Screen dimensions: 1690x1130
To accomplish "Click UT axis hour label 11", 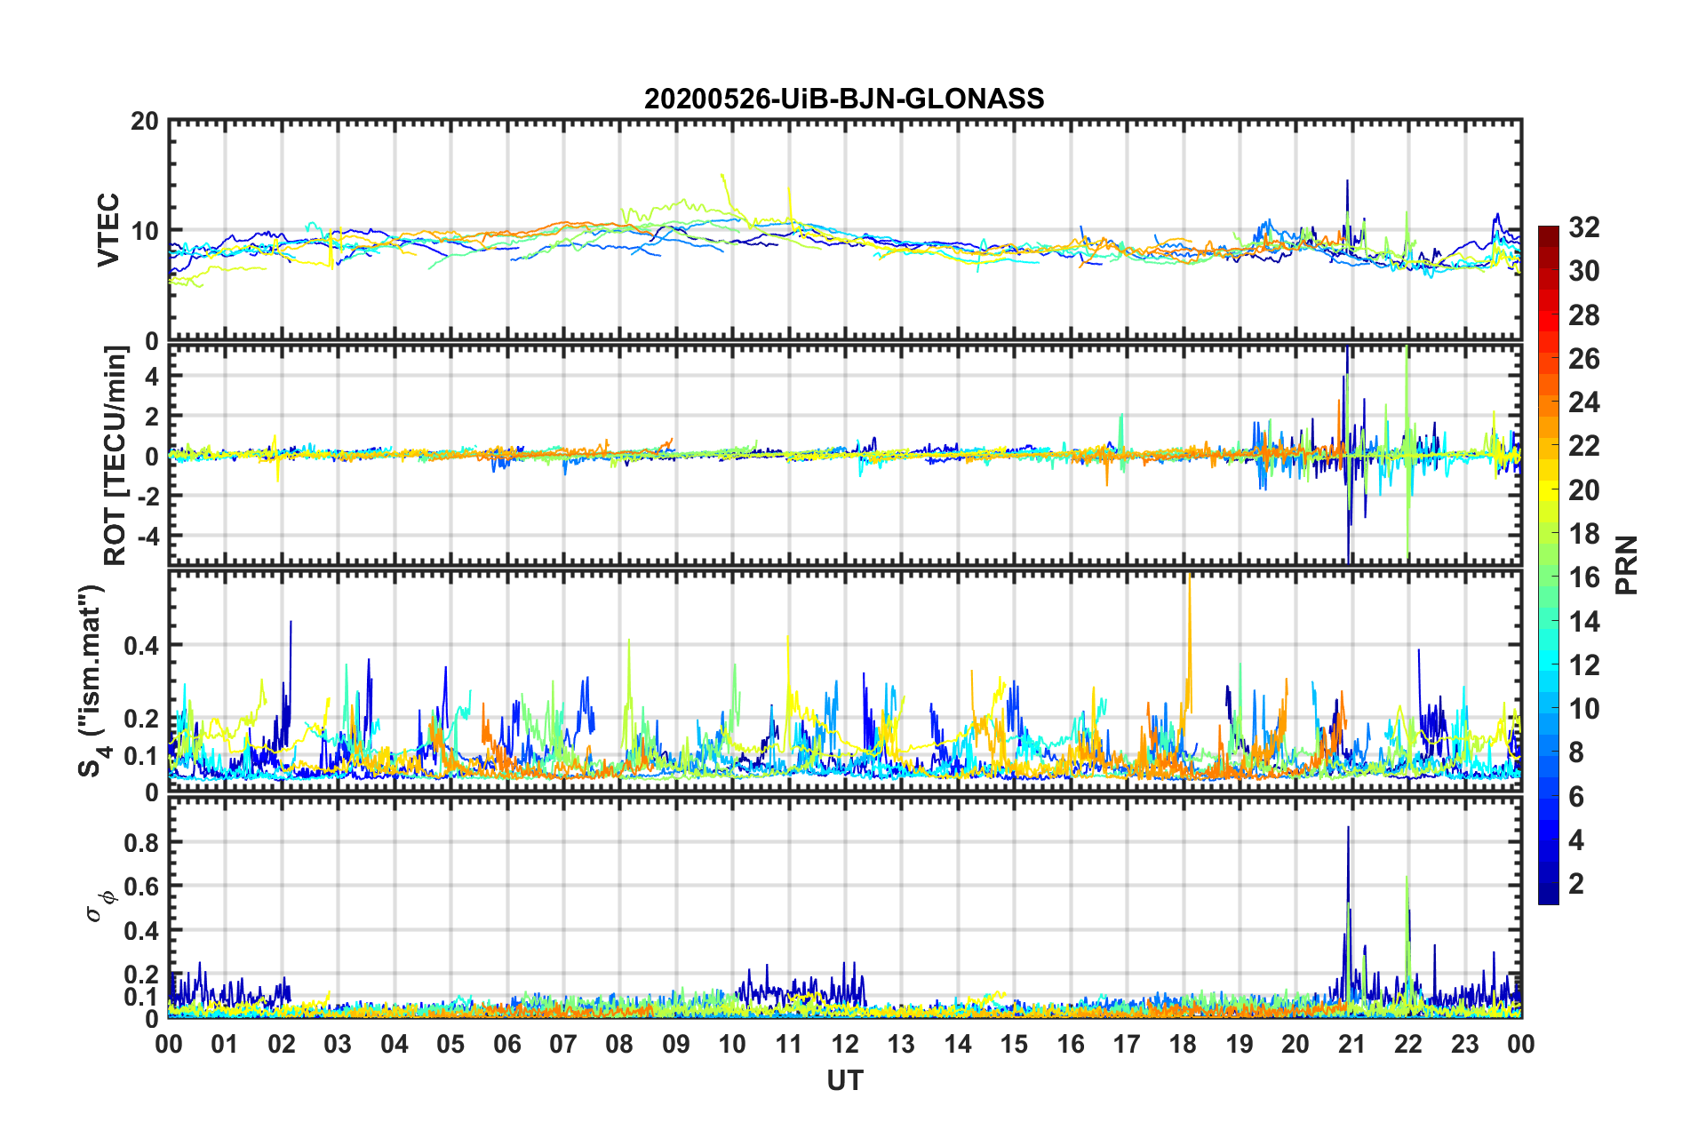I will tap(789, 1044).
